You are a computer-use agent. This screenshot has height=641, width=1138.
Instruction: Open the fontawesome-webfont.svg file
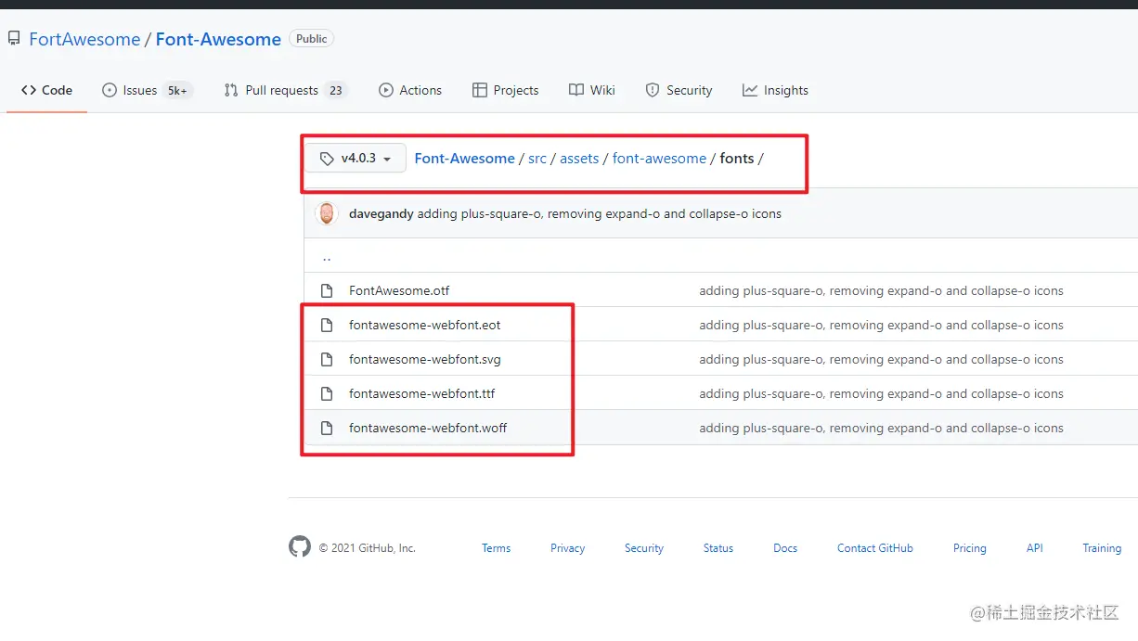tap(425, 359)
